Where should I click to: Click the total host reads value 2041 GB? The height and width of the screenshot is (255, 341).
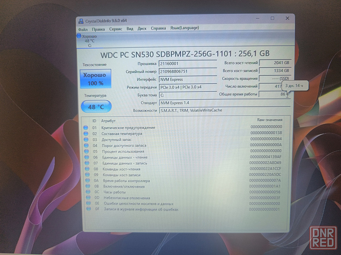pos(275,63)
